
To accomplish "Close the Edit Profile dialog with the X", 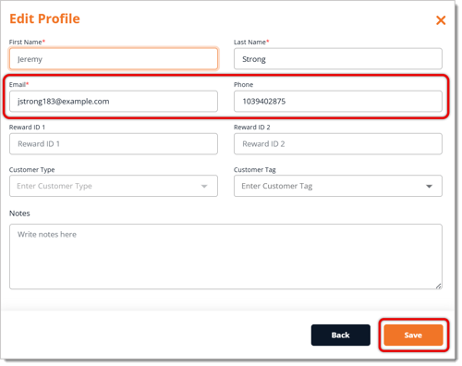I will [x=441, y=20].
